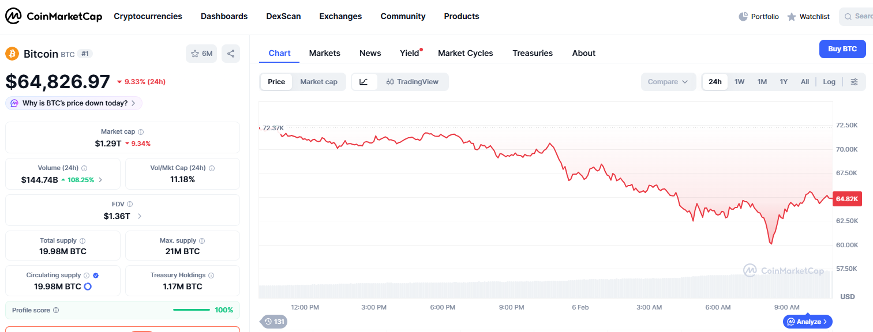This screenshot has width=873, height=332.
Task: Click the 131 history clock badge
Action: (274, 322)
